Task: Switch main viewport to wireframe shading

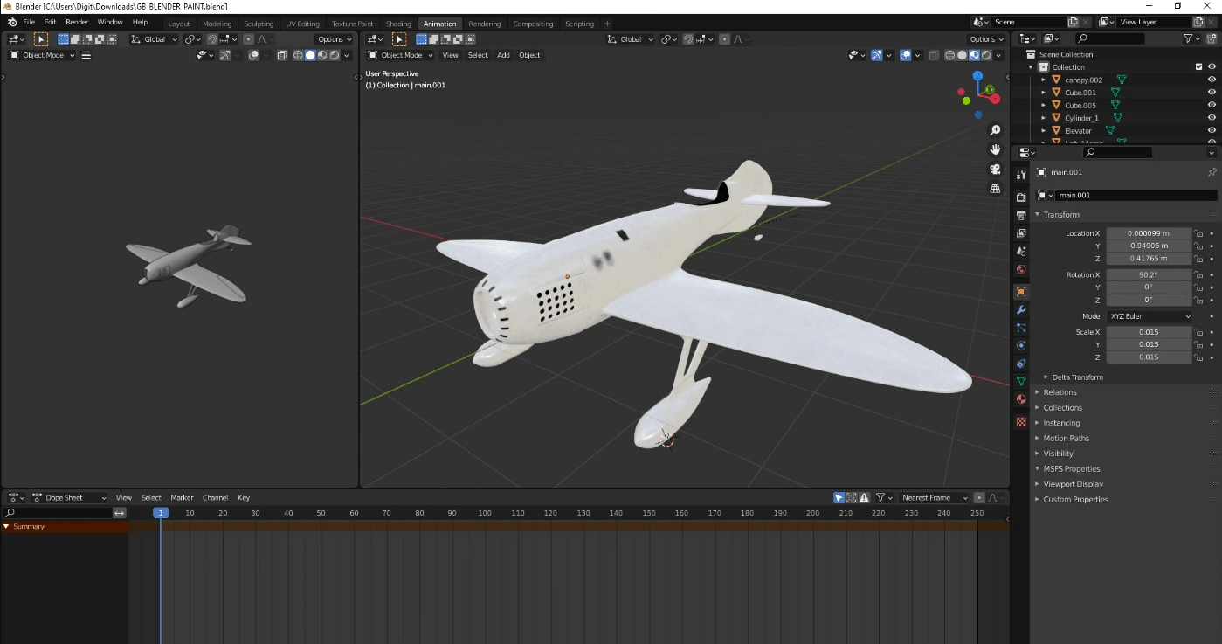Action: pyautogui.click(x=949, y=55)
